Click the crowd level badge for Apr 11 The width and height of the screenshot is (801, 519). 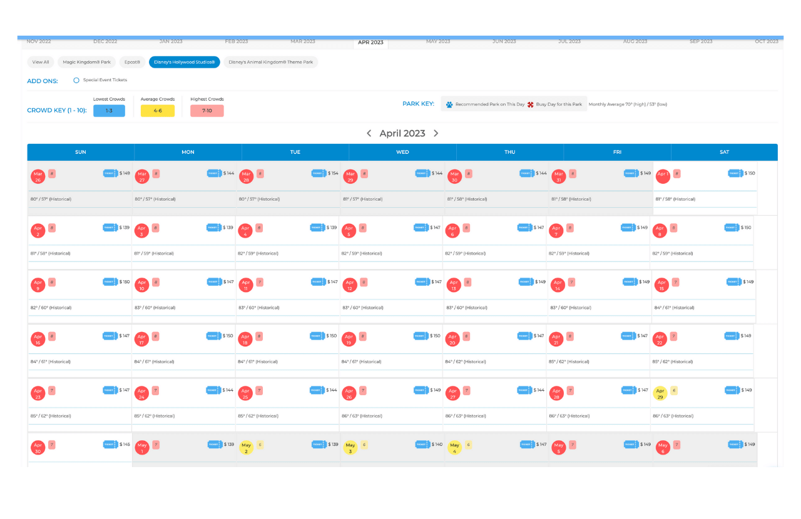(x=260, y=282)
